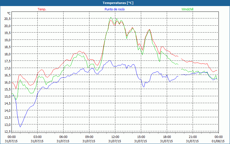The image size is (230, 144).
Task: Click the 15:00 time axis label
Action: click(x=141, y=137)
